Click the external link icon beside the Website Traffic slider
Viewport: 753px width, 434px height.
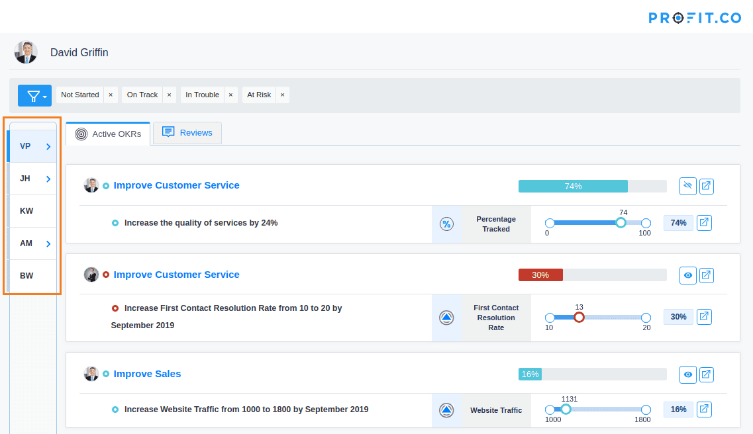[x=704, y=409]
